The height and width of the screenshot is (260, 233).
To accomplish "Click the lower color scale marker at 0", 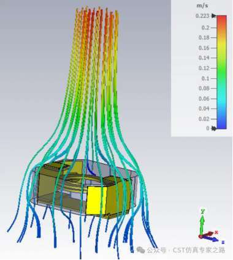I will 214,128.
